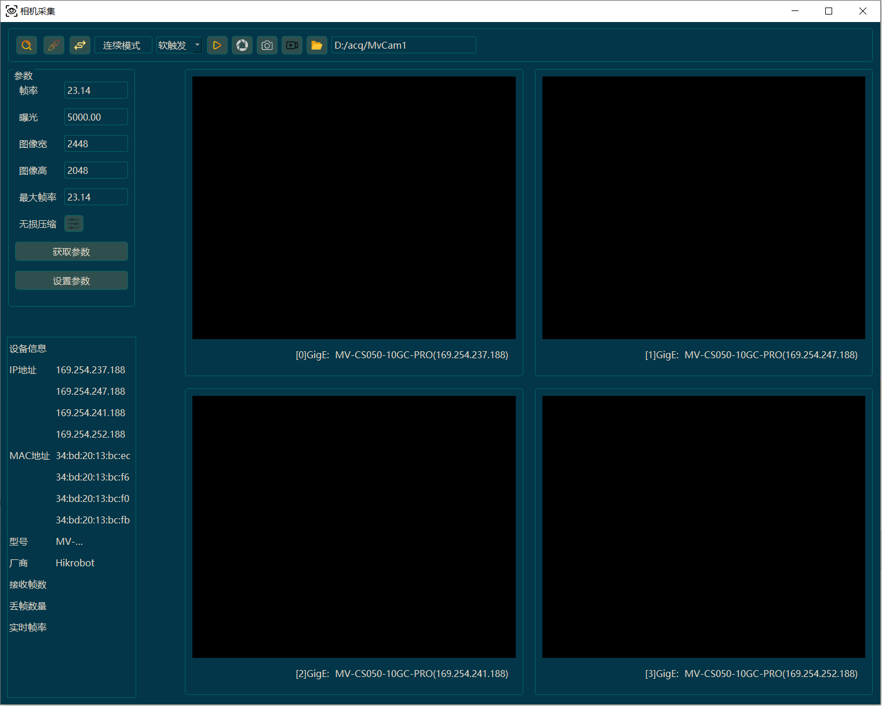
Task: Click the 帧率 value field
Action: [96, 90]
